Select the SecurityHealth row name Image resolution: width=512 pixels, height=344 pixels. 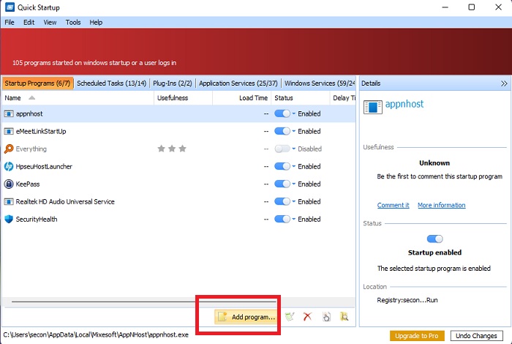37,219
